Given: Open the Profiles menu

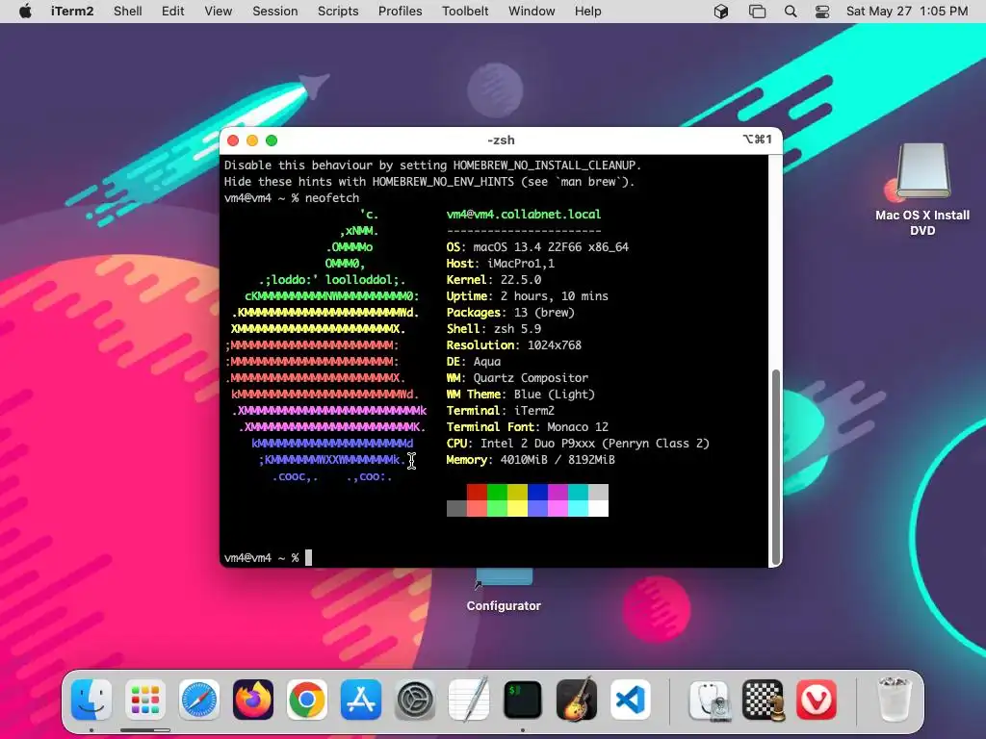Looking at the screenshot, I should [x=400, y=12].
